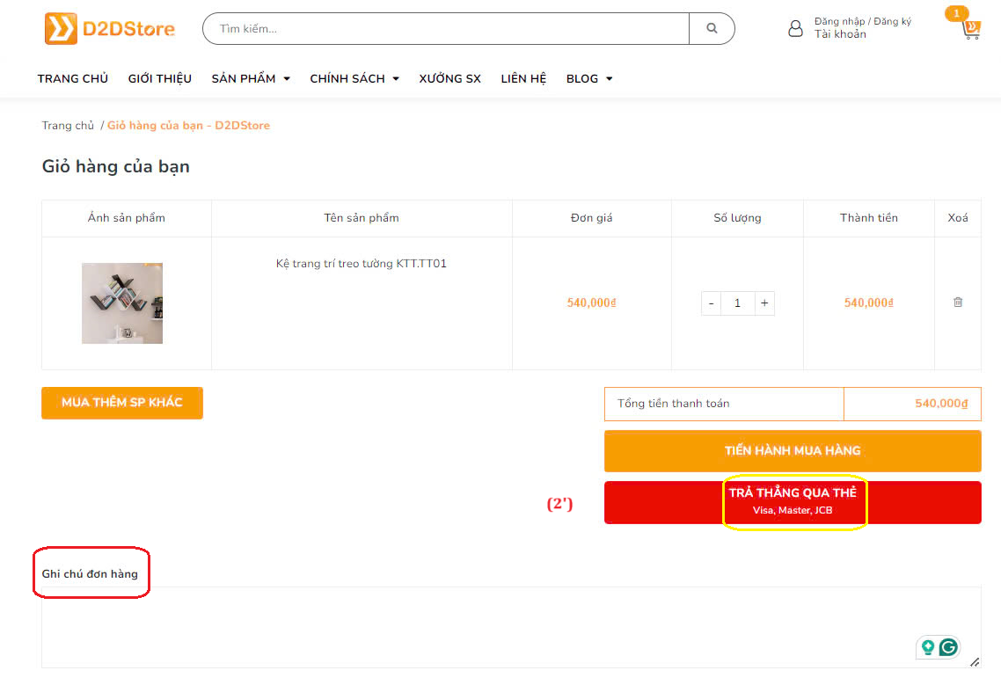1001x678 pixels.
Task: Click the Đơn giá price 540,000₫
Action: [x=591, y=303]
